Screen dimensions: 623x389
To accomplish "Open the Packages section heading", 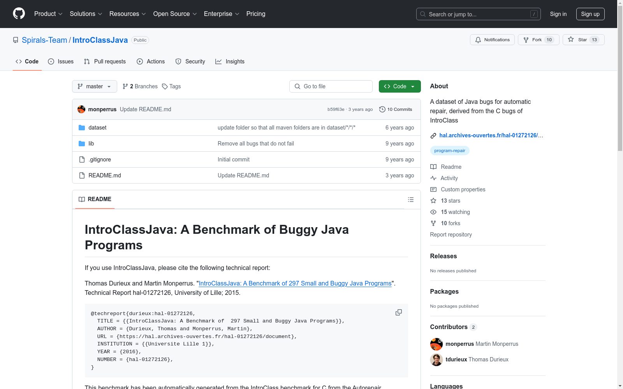I will coord(444,291).
